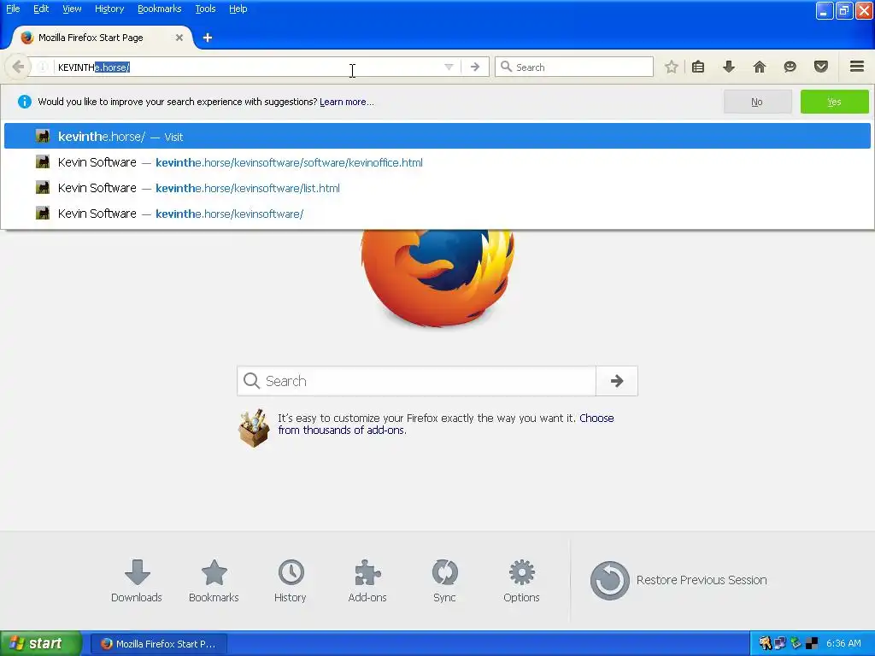Click the system tray clock
Image resolution: width=875 pixels, height=656 pixels.
coord(843,643)
